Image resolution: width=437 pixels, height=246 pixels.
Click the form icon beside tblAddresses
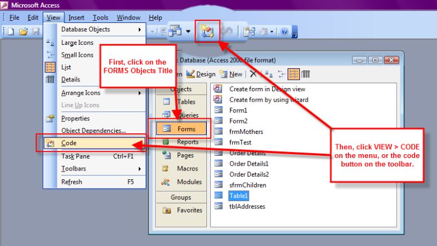pos(218,206)
